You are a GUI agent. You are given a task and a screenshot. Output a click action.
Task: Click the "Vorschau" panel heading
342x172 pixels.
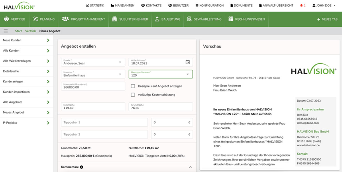tap(212, 46)
